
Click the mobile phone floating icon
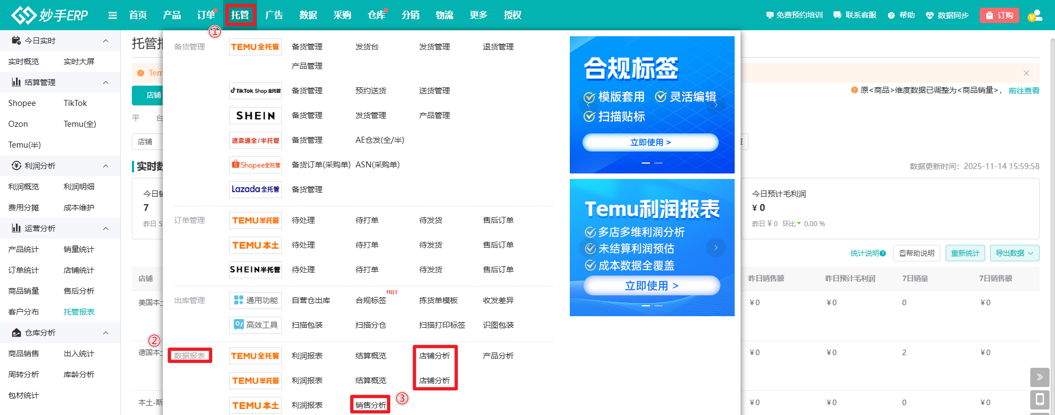(1040, 400)
